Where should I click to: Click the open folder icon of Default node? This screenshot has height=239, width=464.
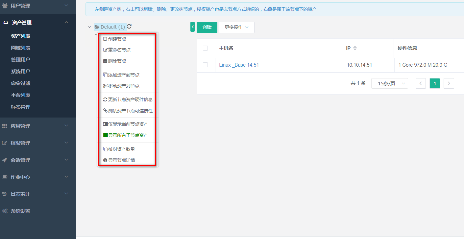click(x=97, y=27)
